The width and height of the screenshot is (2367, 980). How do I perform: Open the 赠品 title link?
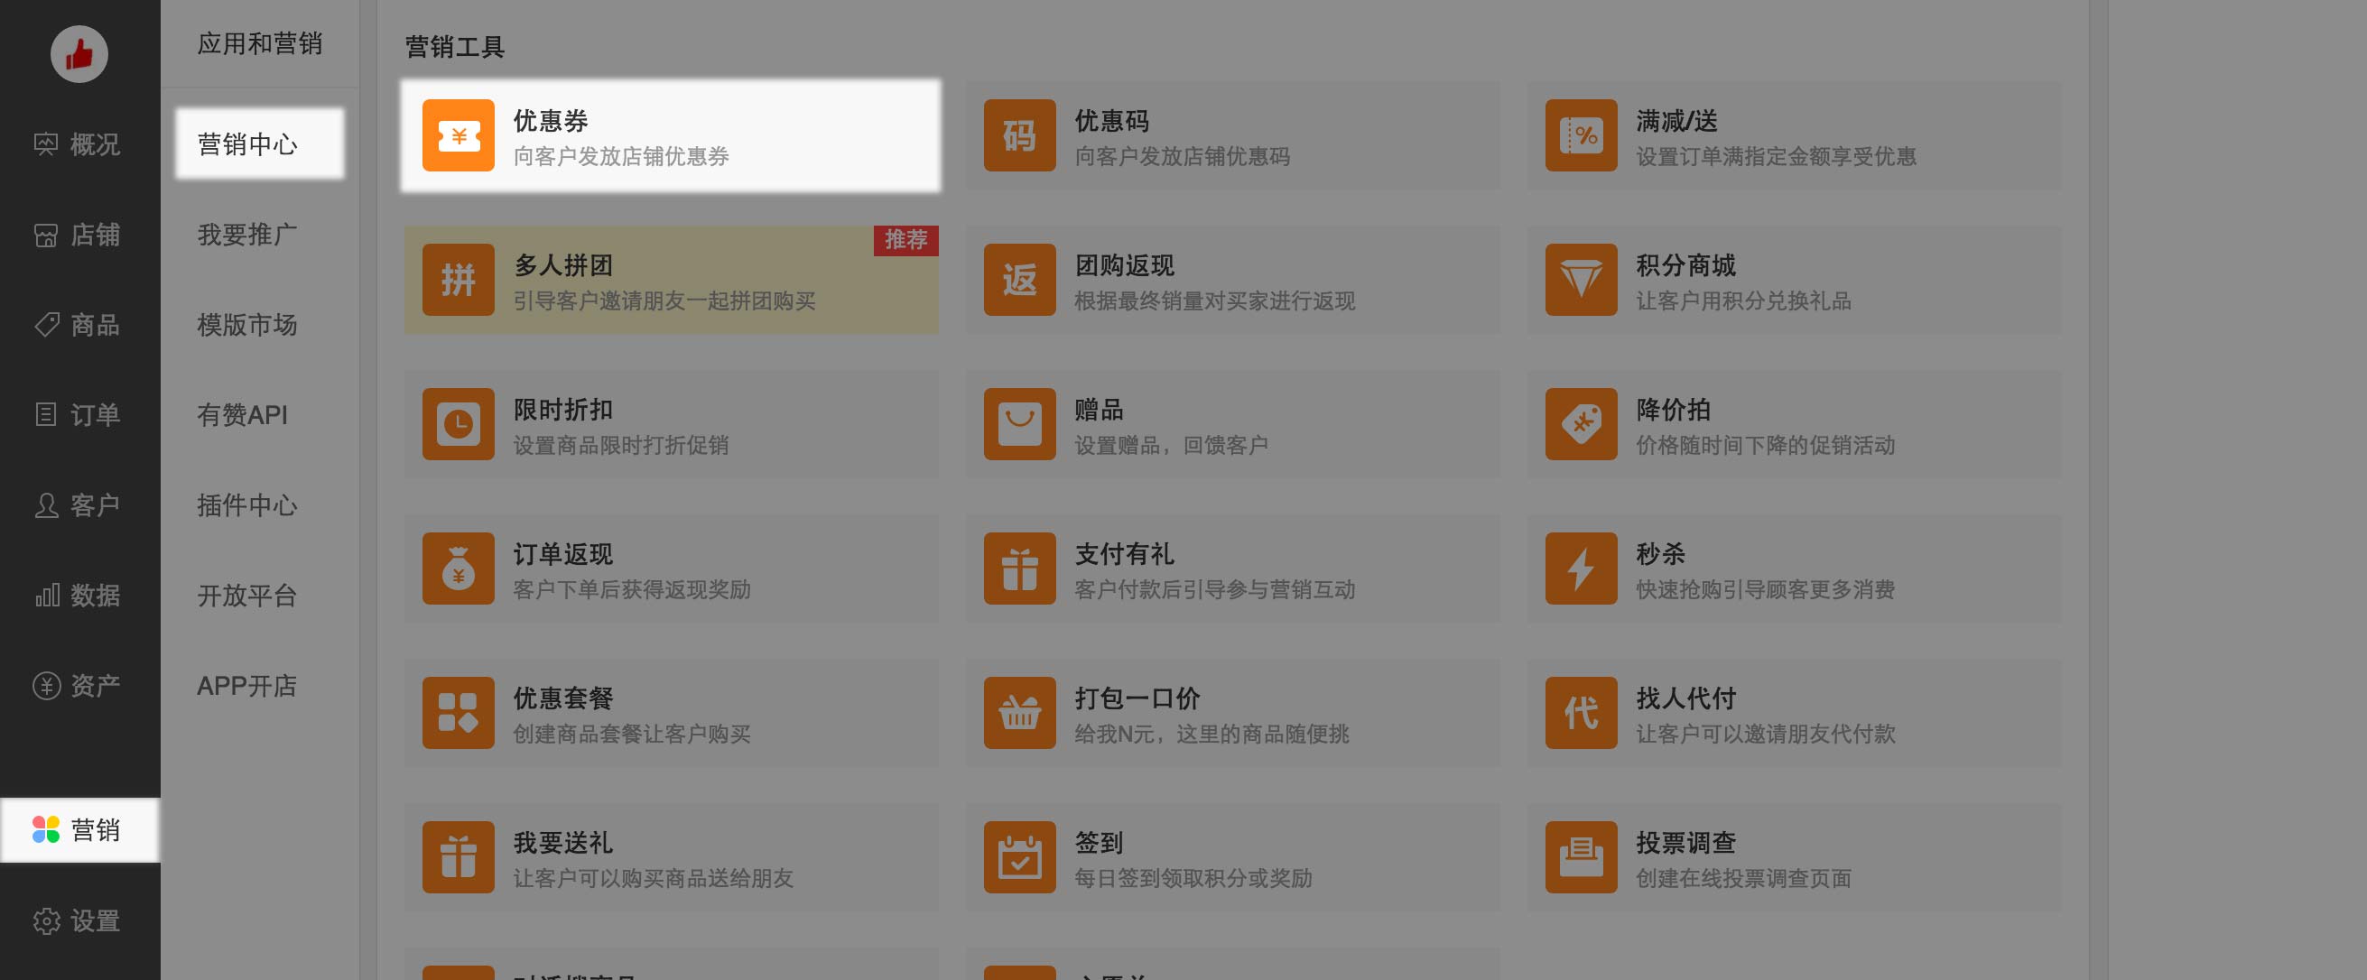[1099, 409]
